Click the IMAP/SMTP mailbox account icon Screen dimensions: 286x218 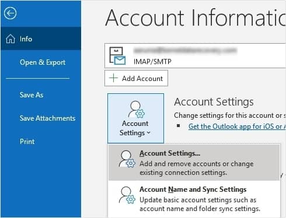pos(117,56)
